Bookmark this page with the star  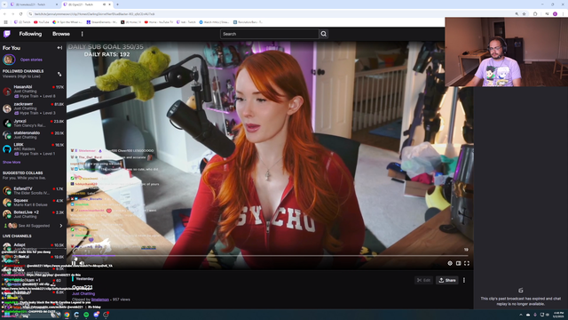pos(524,14)
